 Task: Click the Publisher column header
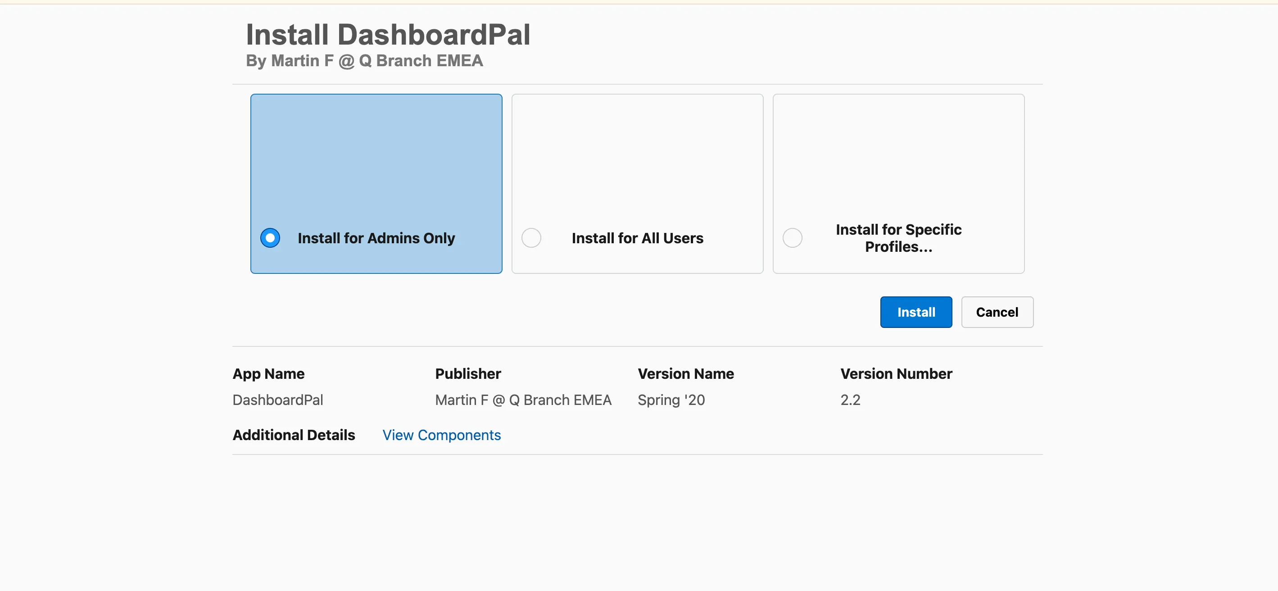(468, 374)
